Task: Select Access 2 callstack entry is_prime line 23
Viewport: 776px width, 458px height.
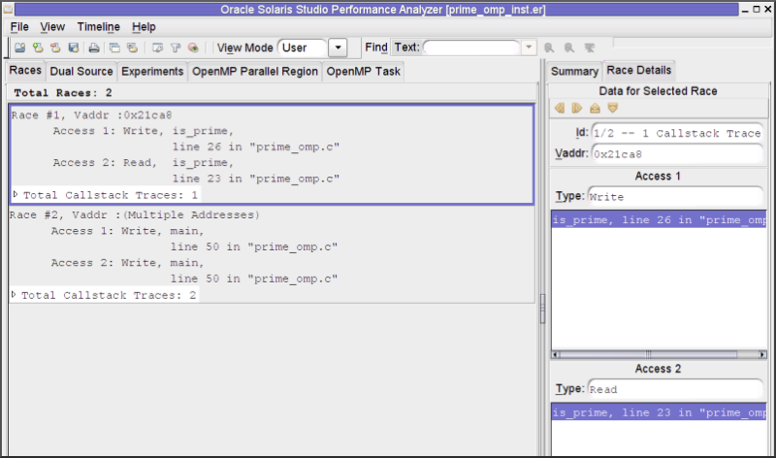Action: pos(660,412)
